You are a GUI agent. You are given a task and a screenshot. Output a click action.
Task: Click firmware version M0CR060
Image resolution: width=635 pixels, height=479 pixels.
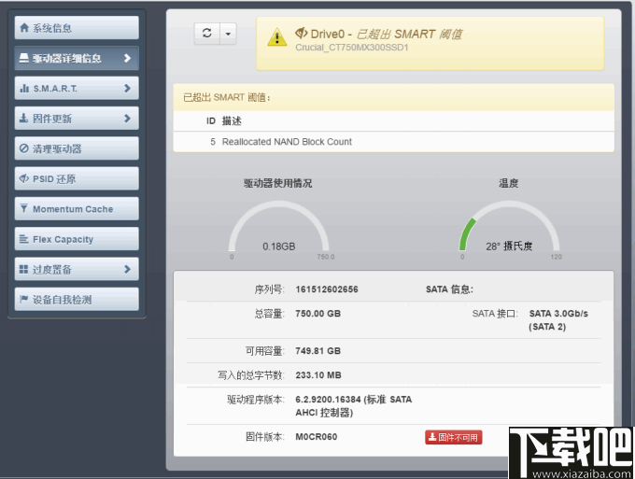click(x=317, y=436)
